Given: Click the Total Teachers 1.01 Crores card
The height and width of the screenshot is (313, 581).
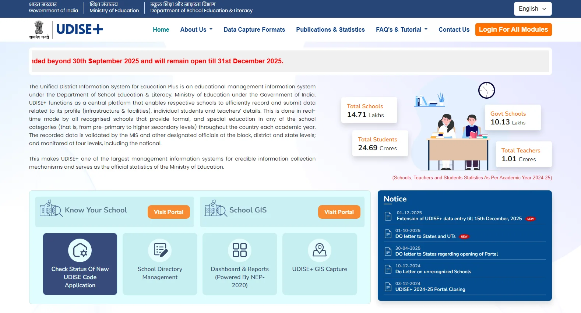Looking at the screenshot, I should (x=524, y=154).
